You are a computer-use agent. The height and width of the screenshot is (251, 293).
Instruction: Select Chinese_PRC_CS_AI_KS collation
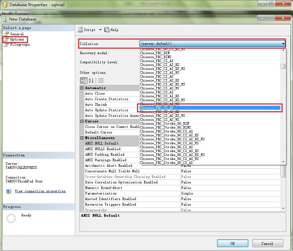[160, 96]
